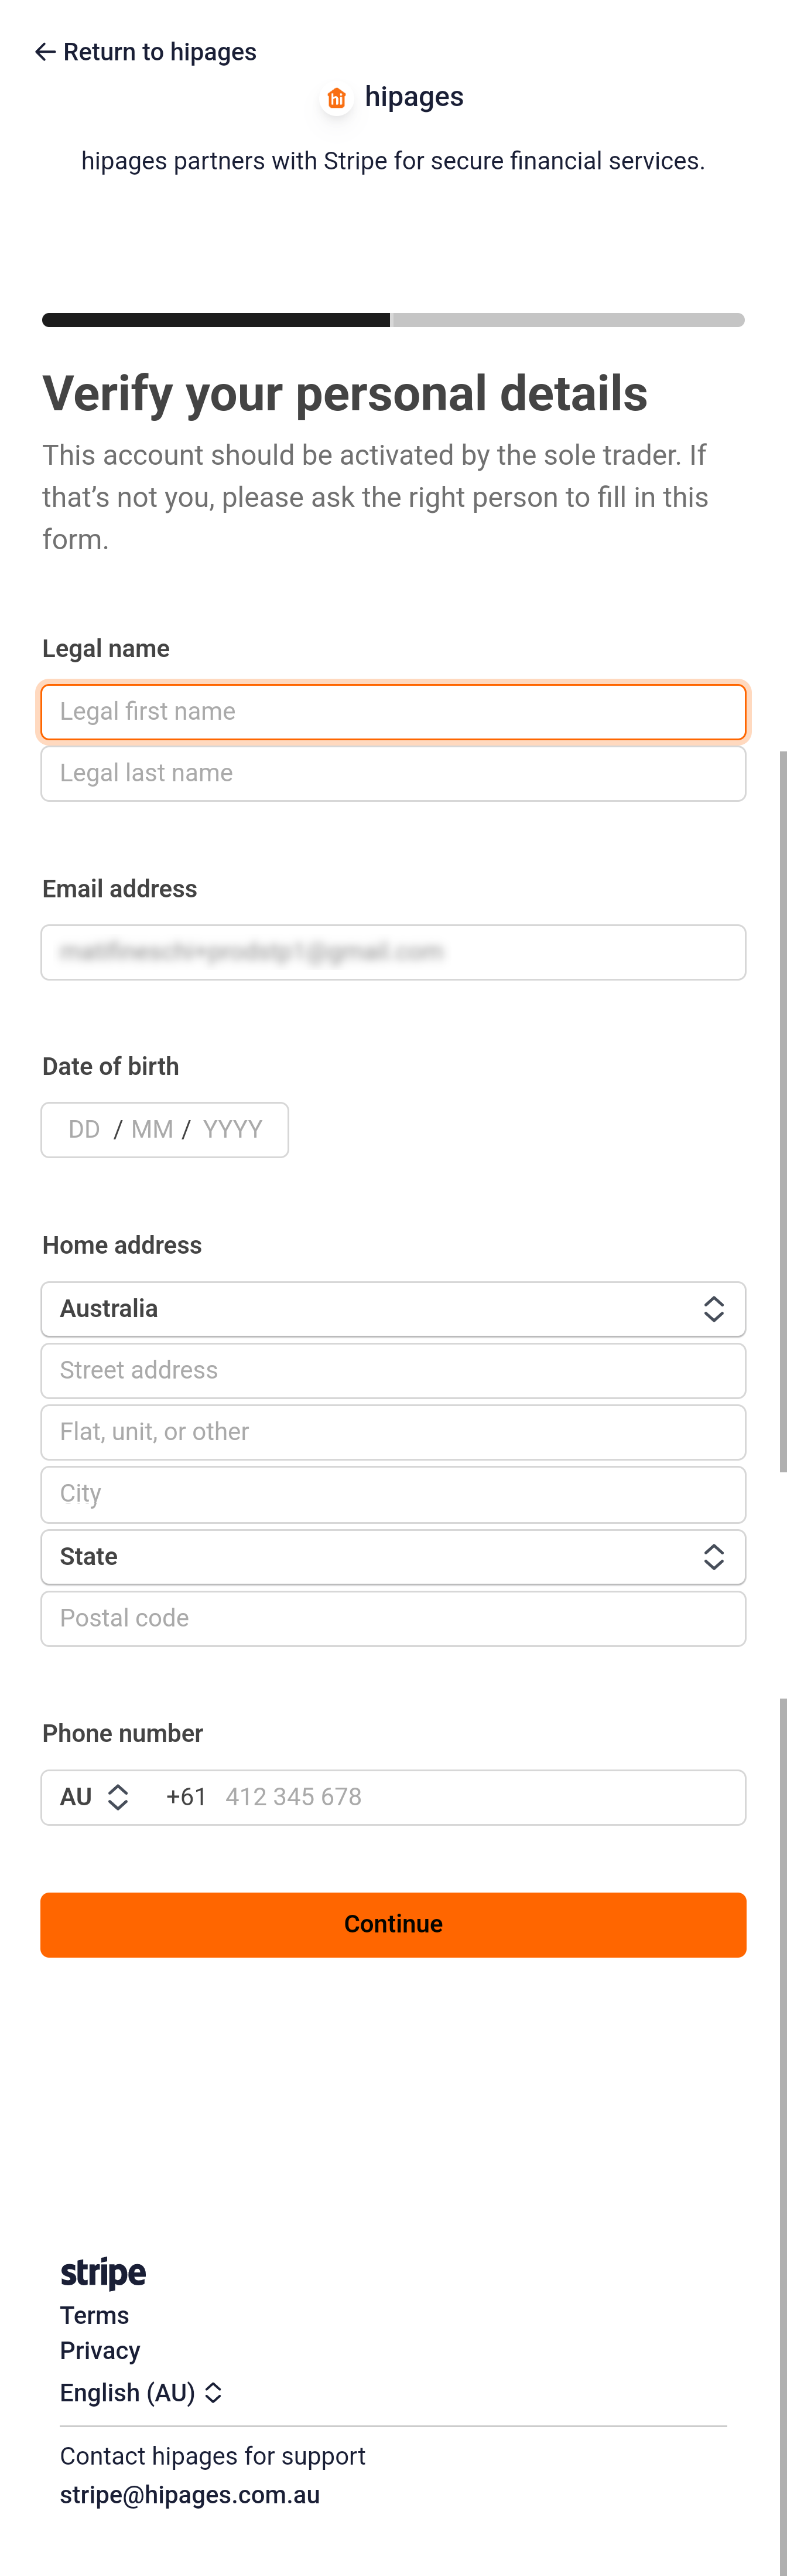787x2576 pixels.
Task: Select the Postal code field
Action: (x=392, y=1619)
